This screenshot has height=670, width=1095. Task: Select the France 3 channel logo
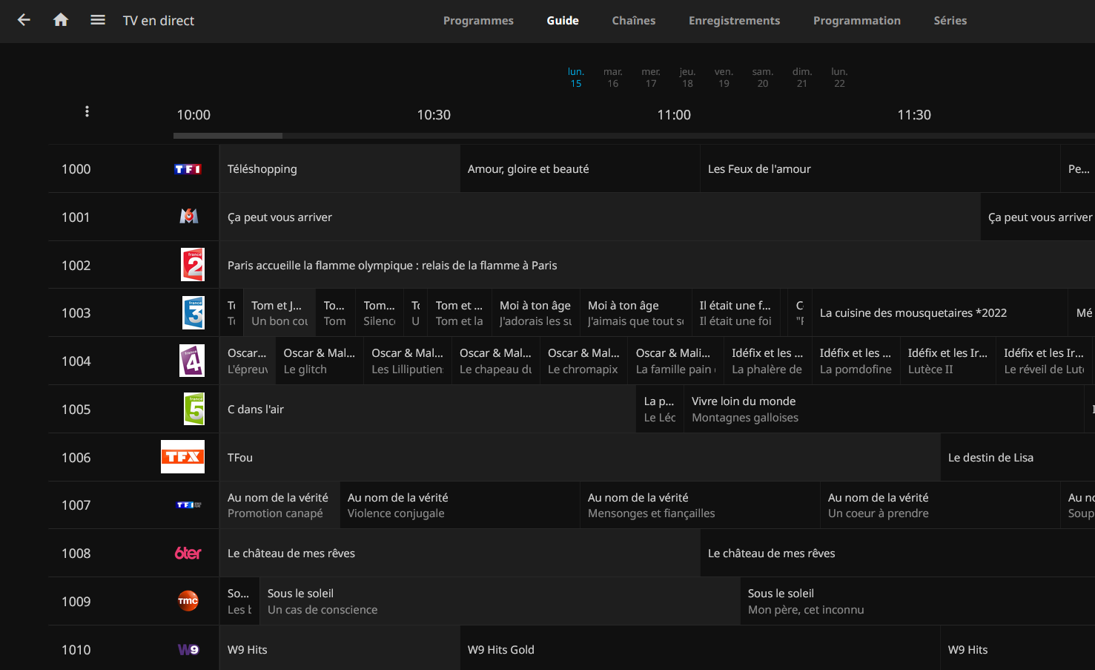coord(193,313)
